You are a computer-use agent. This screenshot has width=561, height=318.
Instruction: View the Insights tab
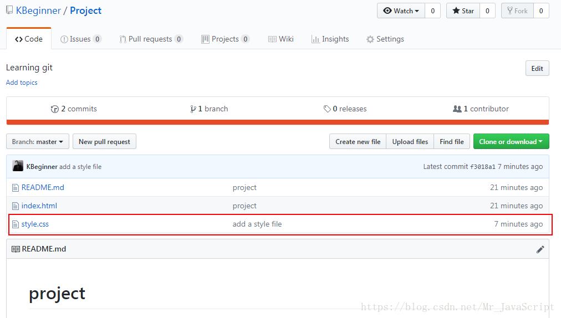coord(330,39)
